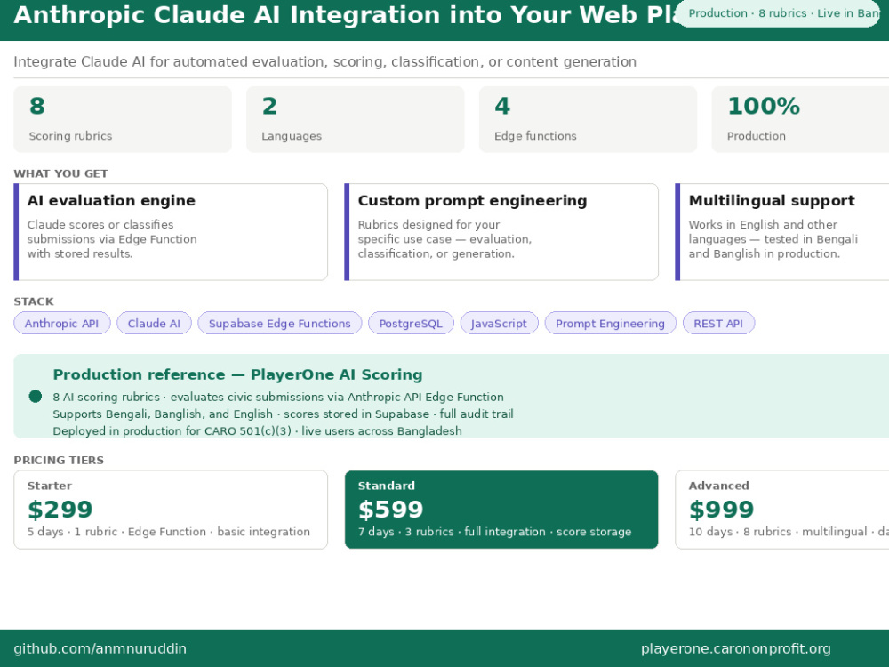
Task: Click the Multilingual support card
Action: (781, 232)
